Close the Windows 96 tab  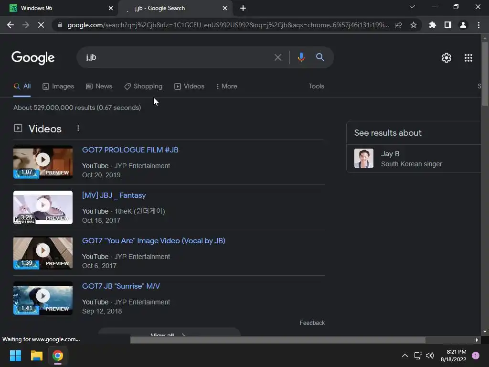tap(111, 8)
